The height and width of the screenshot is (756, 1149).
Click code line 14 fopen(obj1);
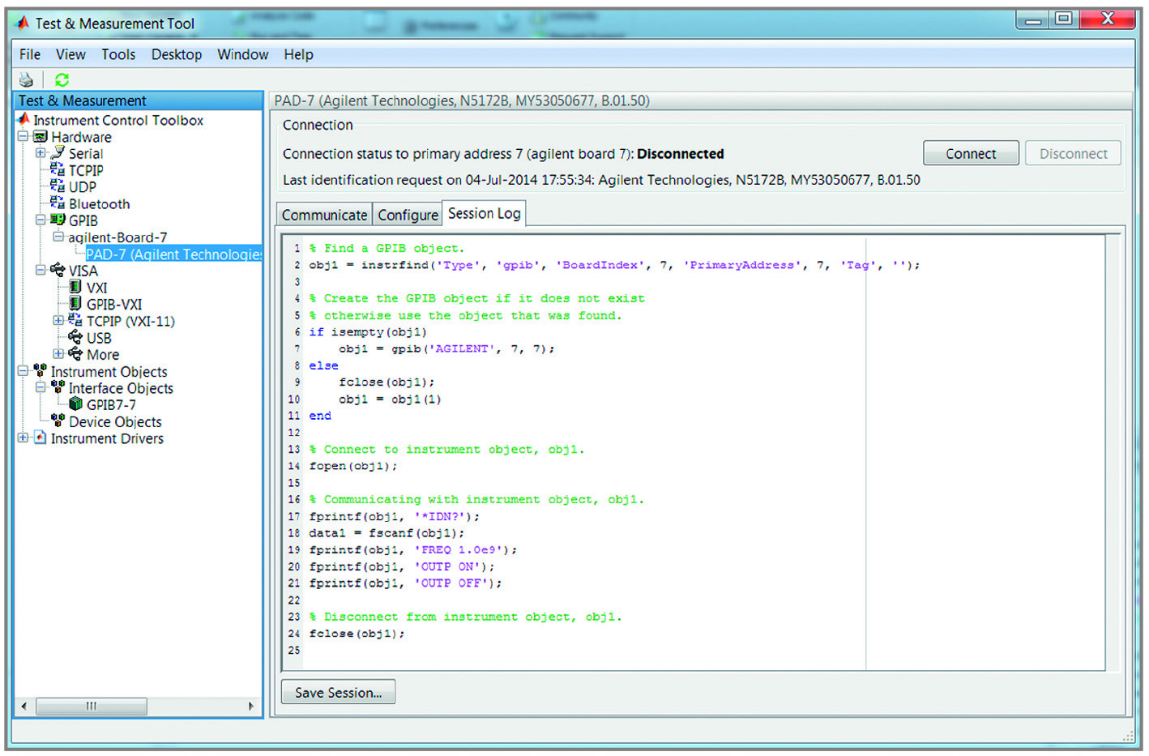click(x=353, y=466)
